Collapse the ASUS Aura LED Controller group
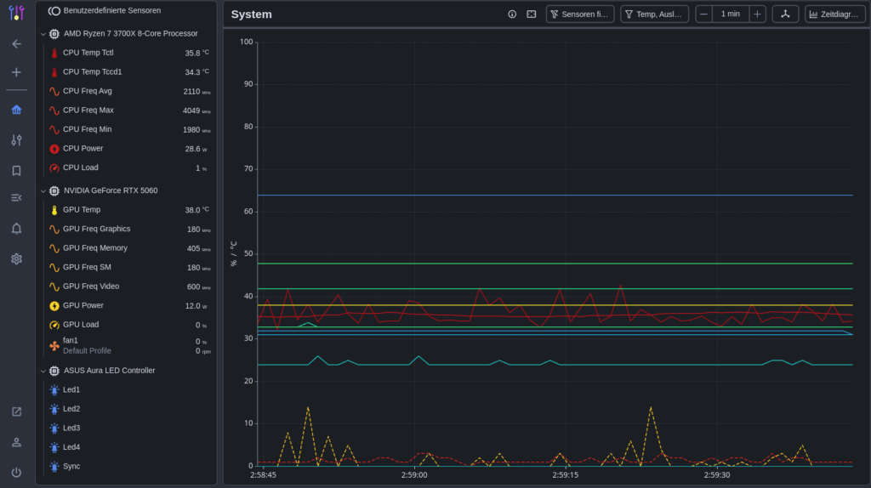Viewport: 871px width, 488px height. 43,371
